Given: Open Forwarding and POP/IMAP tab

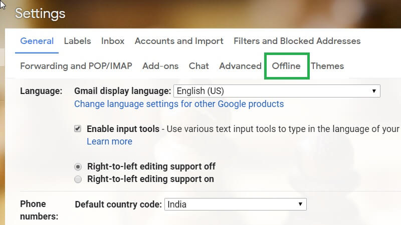Looking at the screenshot, I should pos(76,66).
